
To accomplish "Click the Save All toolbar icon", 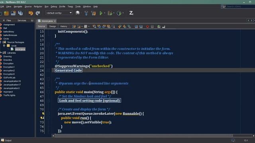I will 20,13.
